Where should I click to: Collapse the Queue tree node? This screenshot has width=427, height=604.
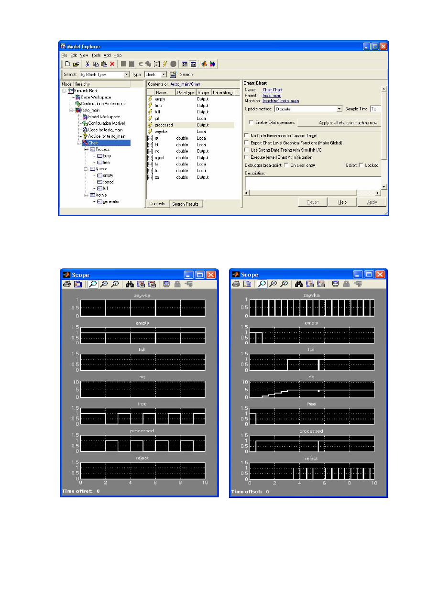point(86,169)
